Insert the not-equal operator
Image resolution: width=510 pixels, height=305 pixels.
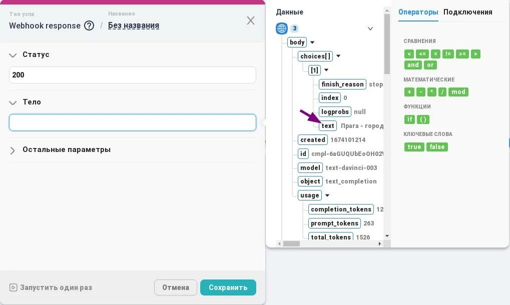click(448, 54)
